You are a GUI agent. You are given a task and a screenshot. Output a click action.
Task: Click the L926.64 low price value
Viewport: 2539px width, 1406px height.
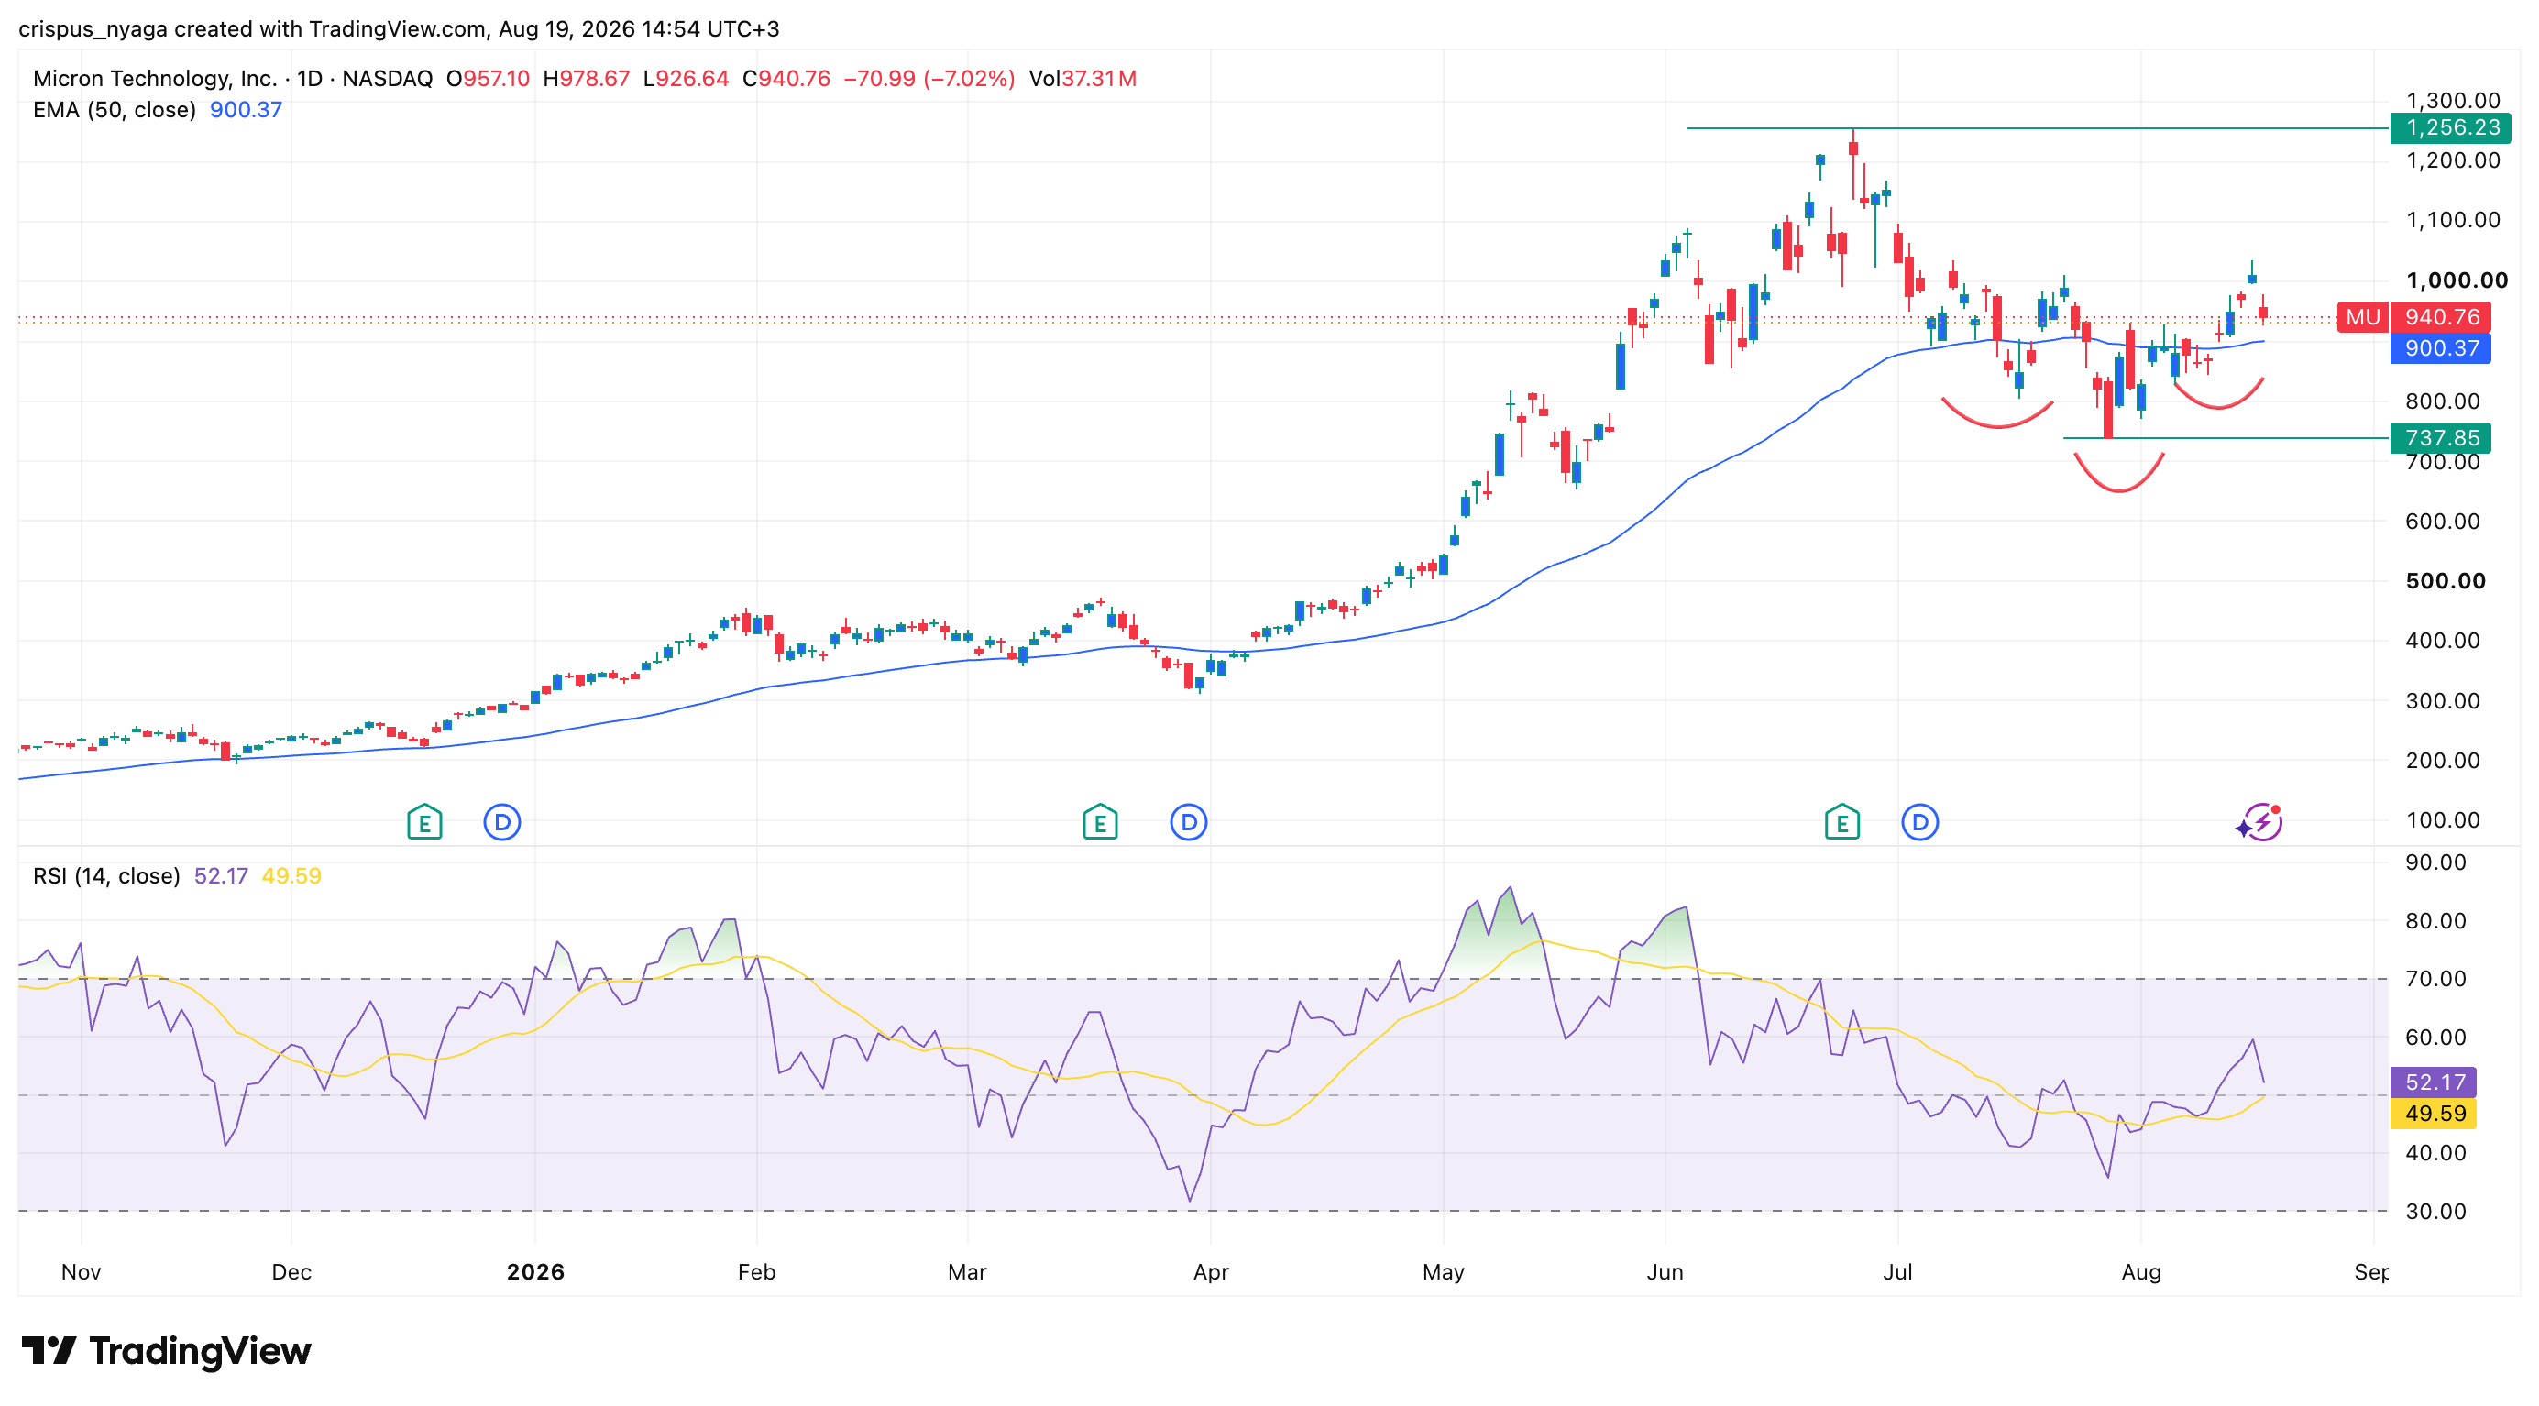(686, 79)
